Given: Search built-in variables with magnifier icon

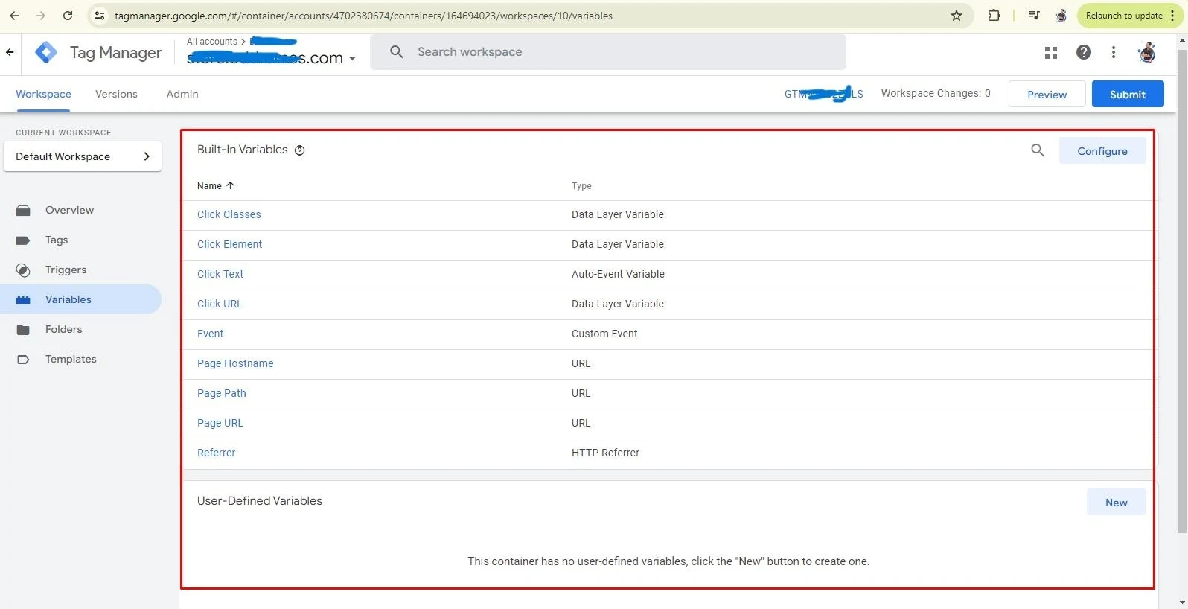Looking at the screenshot, I should (1038, 150).
